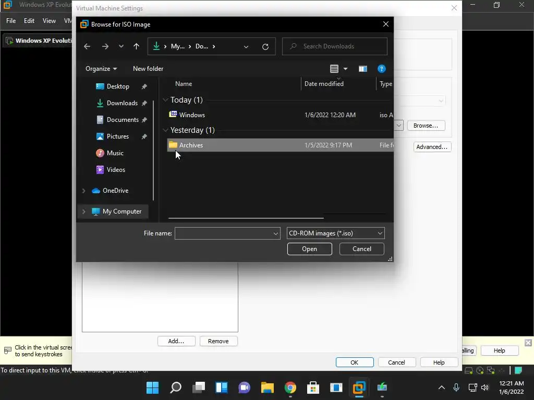Open the Organize menu

click(101, 69)
